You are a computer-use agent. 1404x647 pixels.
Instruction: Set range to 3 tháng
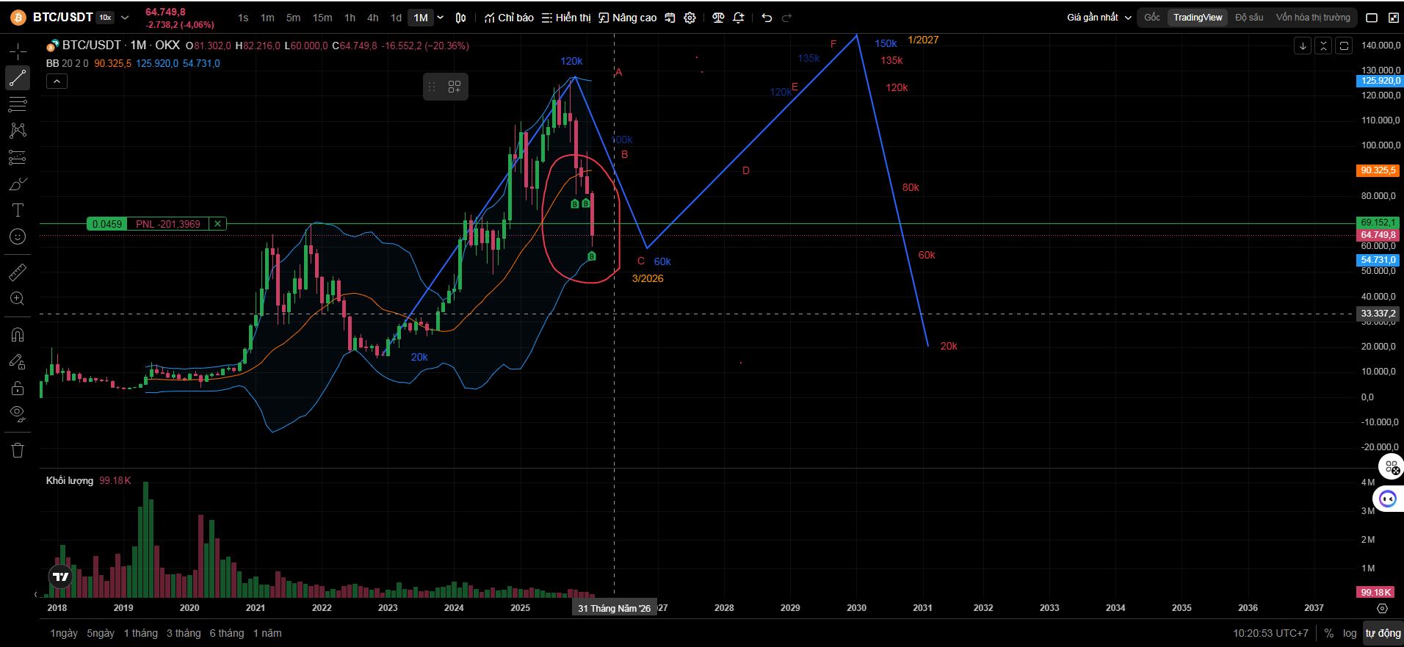click(184, 633)
